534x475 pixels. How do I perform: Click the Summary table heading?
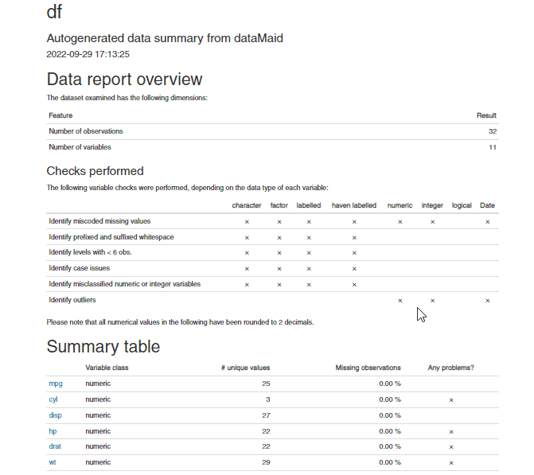(103, 347)
